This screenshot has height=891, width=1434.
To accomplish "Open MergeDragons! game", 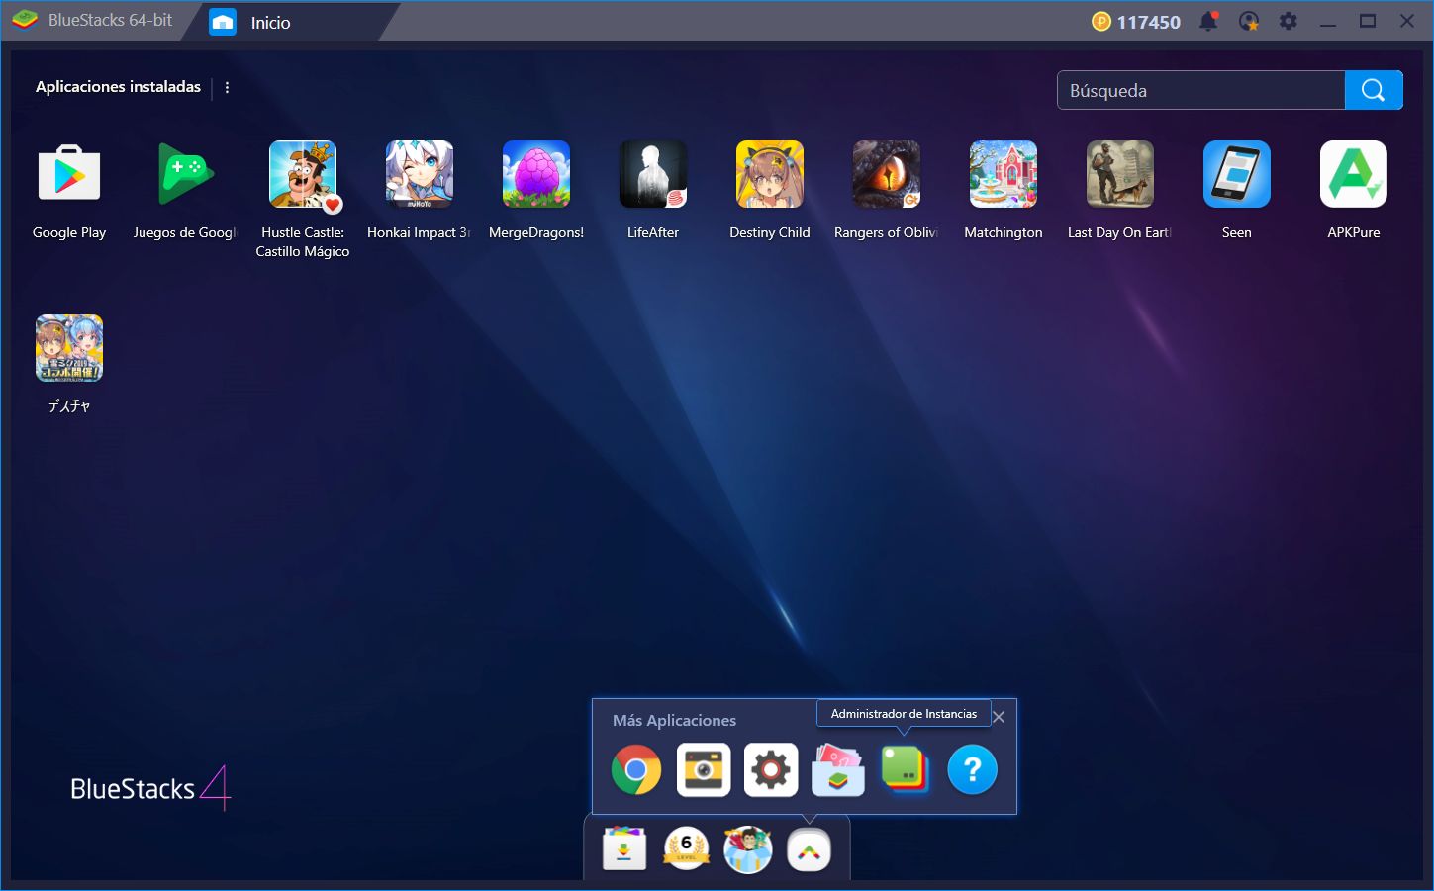I will 536,175.
